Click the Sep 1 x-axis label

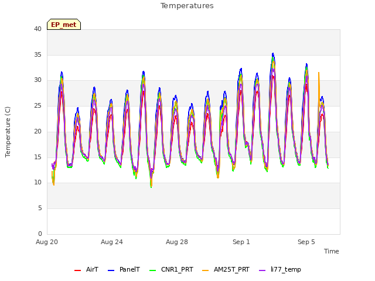241,242
